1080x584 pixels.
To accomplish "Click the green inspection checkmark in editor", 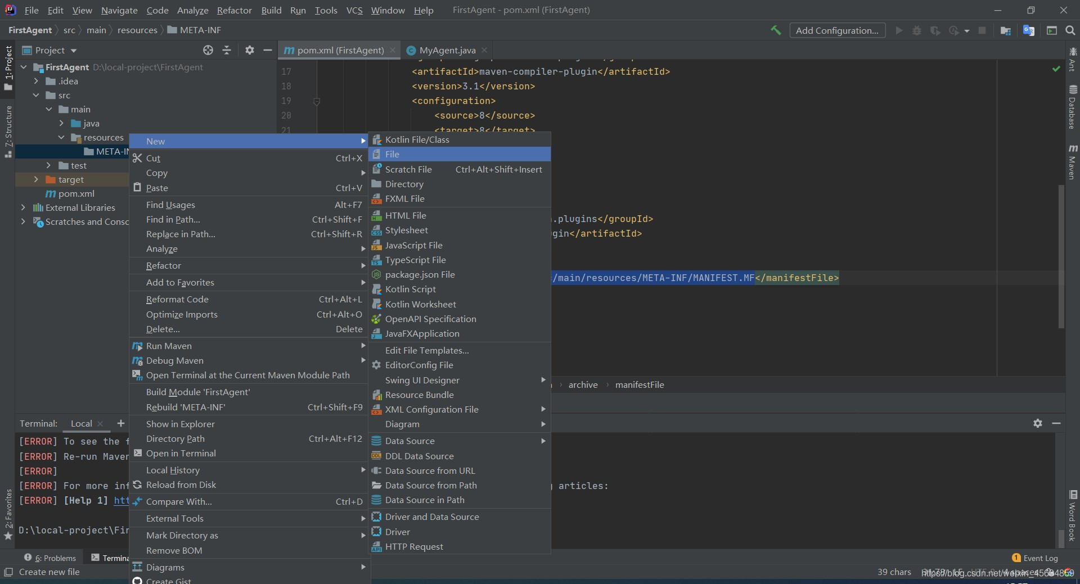I will (1056, 69).
